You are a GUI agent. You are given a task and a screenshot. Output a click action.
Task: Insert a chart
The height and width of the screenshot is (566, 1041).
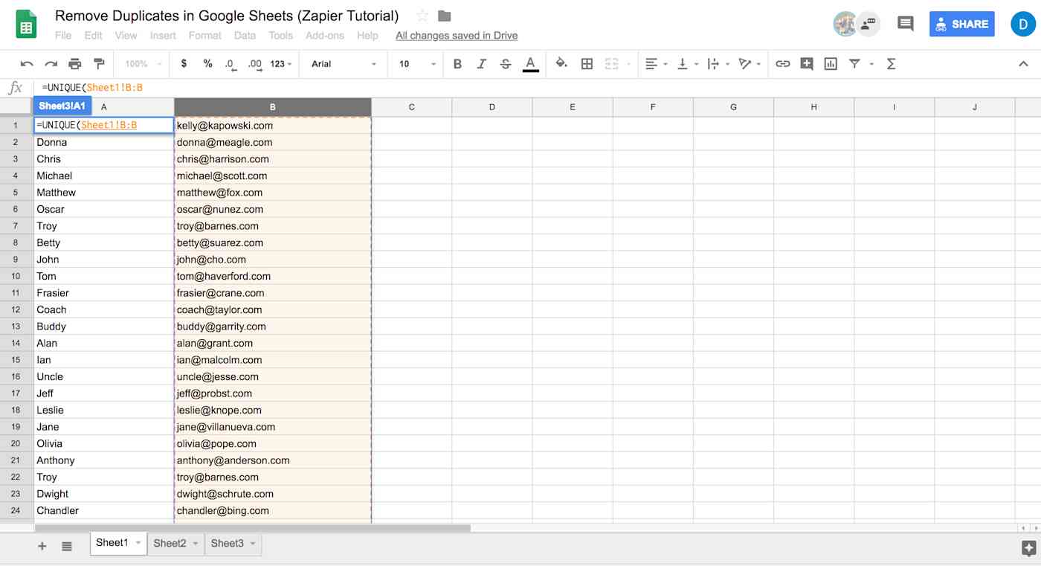click(830, 64)
